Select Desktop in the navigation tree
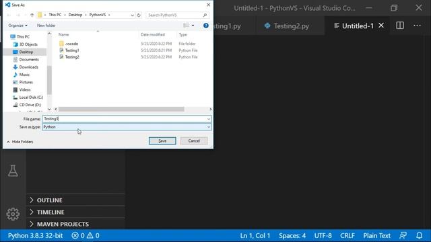This screenshot has height=242, width=431. 26,52
